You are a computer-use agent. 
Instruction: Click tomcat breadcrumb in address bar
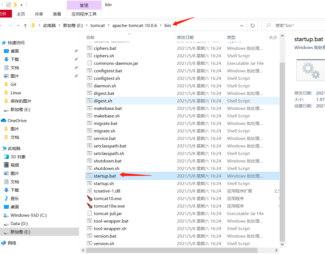(98, 26)
